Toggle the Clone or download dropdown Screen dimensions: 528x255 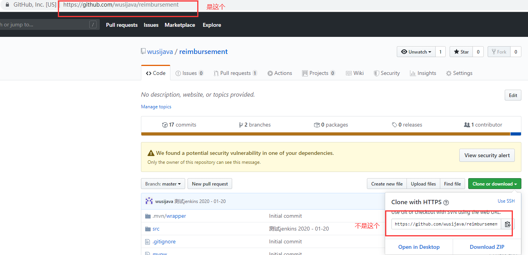point(495,184)
